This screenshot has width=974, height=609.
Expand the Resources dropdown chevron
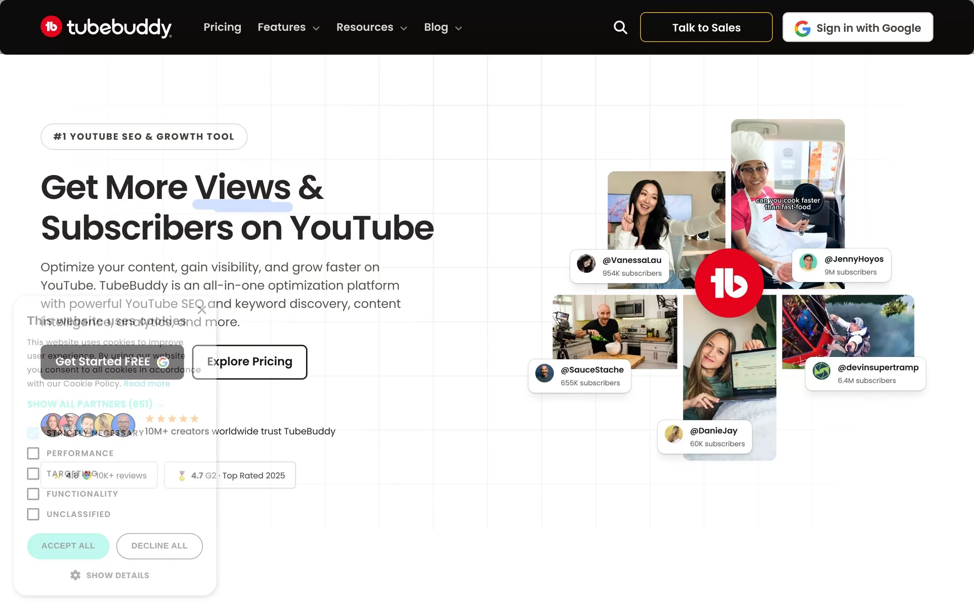[x=404, y=28]
